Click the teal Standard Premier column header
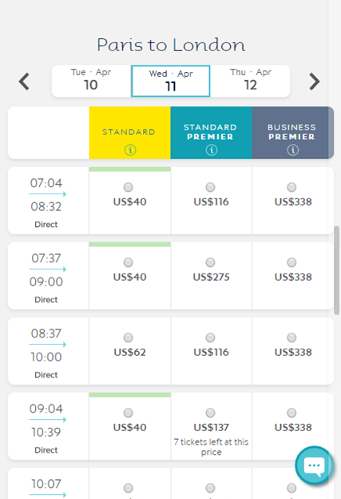The width and height of the screenshot is (341, 499). [x=211, y=133]
